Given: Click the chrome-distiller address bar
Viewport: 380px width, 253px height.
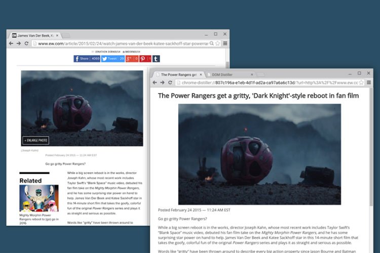Looking at the screenshot, I should pos(270,82).
